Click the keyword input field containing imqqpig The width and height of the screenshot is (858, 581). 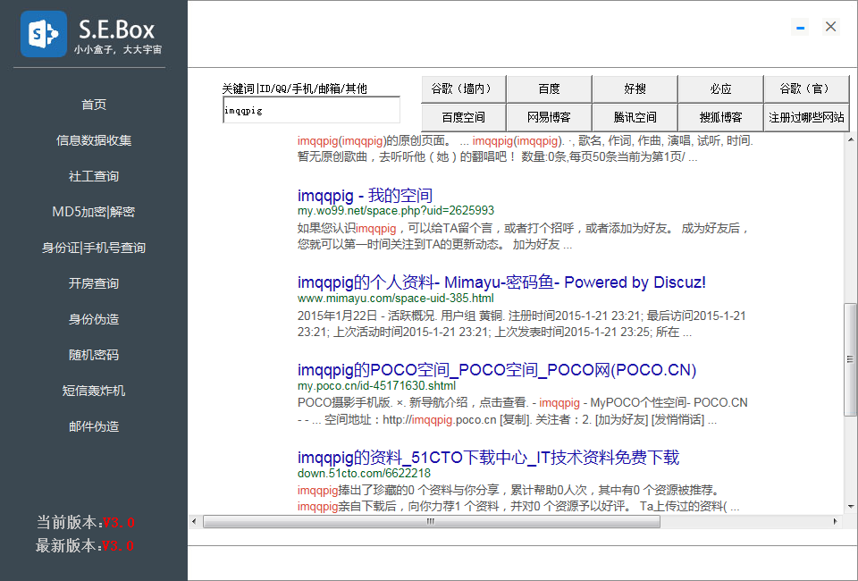[311, 110]
